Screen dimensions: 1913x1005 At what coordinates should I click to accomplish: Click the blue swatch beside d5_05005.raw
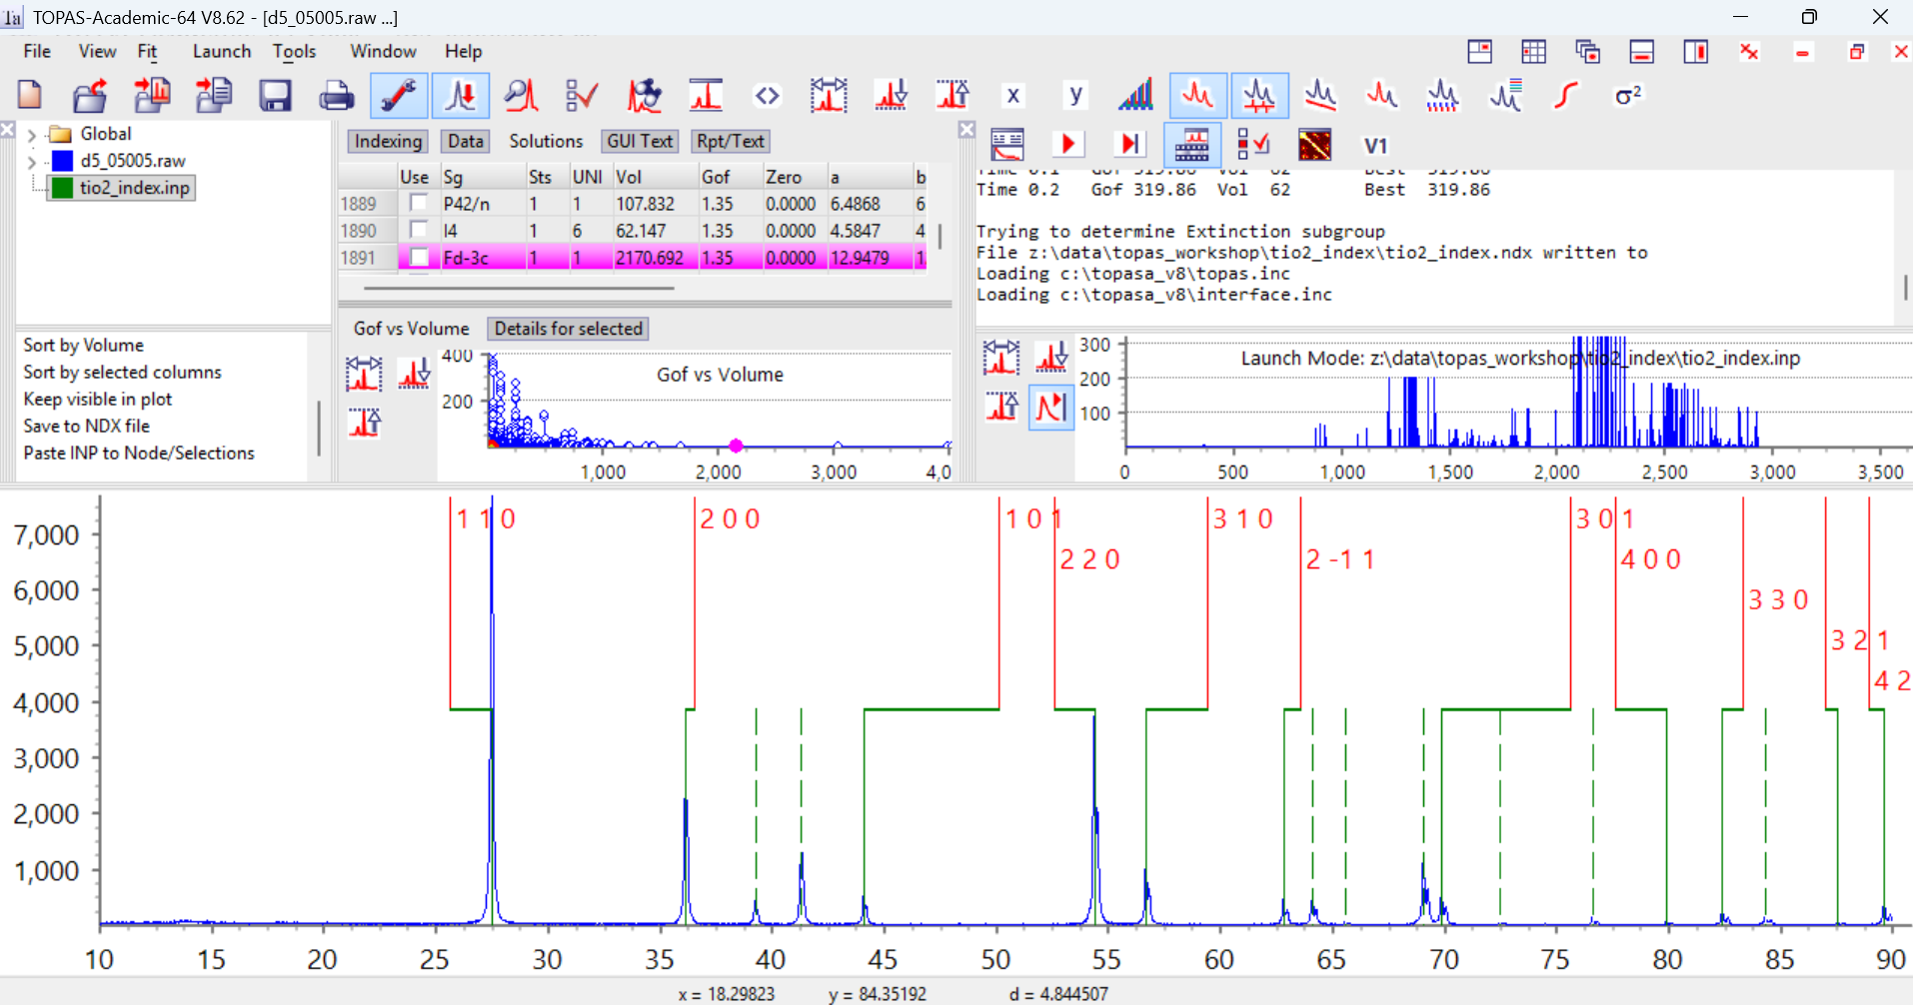click(x=62, y=161)
